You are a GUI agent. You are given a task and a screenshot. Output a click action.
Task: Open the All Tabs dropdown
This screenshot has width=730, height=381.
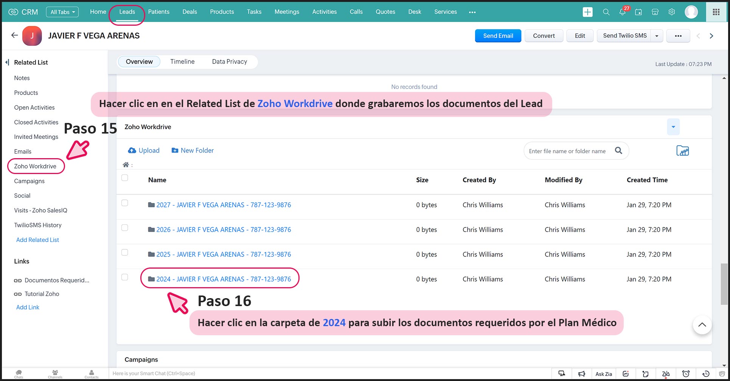click(x=62, y=12)
